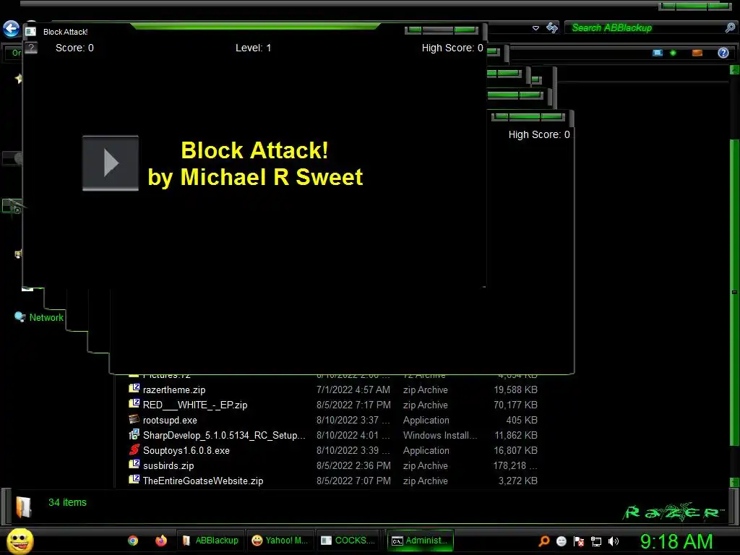Click the 8/5/2022 2:36 PM date cell

pyautogui.click(x=353, y=465)
